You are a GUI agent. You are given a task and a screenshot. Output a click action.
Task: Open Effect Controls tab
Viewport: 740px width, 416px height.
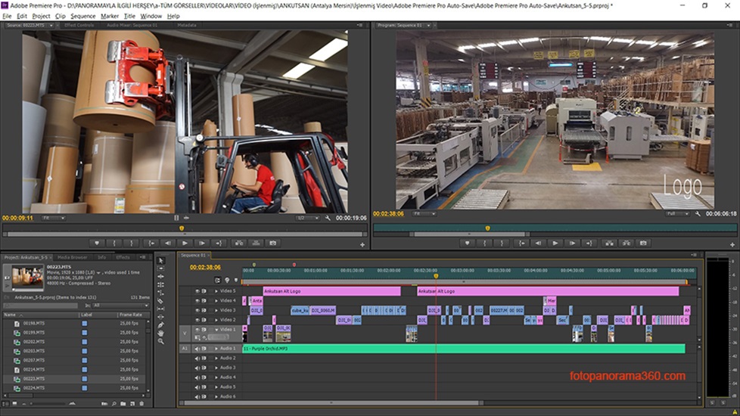[79, 25]
